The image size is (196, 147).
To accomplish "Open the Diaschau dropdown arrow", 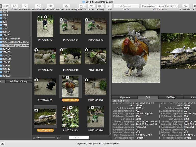I will [85, 6].
